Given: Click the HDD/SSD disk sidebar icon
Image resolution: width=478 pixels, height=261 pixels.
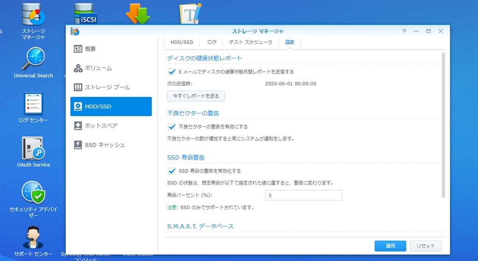Looking at the screenshot, I should [78, 106].
